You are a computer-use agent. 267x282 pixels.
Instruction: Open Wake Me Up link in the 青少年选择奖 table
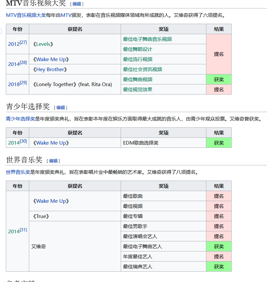pyautogui.click(x=51, y=143)
